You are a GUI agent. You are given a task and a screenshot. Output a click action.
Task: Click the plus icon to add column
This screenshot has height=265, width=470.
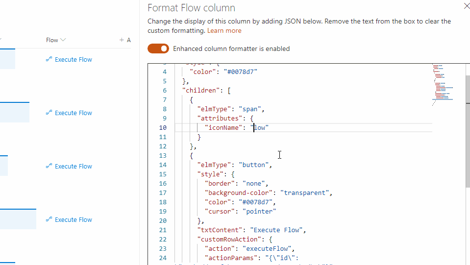[122, 40]
